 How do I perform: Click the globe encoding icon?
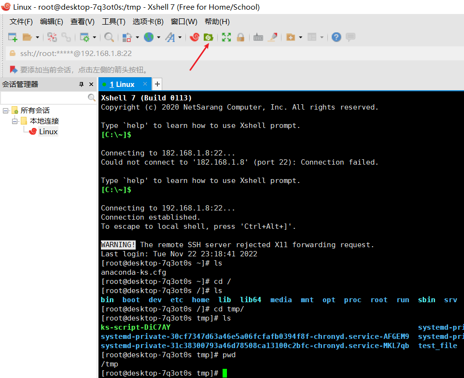pos(149,37)
